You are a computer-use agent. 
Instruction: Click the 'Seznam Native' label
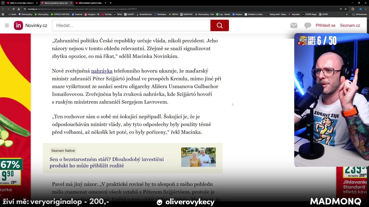[x=63, y=151]
